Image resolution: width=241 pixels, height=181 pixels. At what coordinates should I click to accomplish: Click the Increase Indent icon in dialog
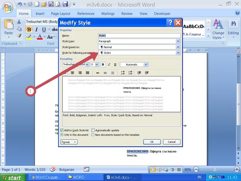(147, 72)
